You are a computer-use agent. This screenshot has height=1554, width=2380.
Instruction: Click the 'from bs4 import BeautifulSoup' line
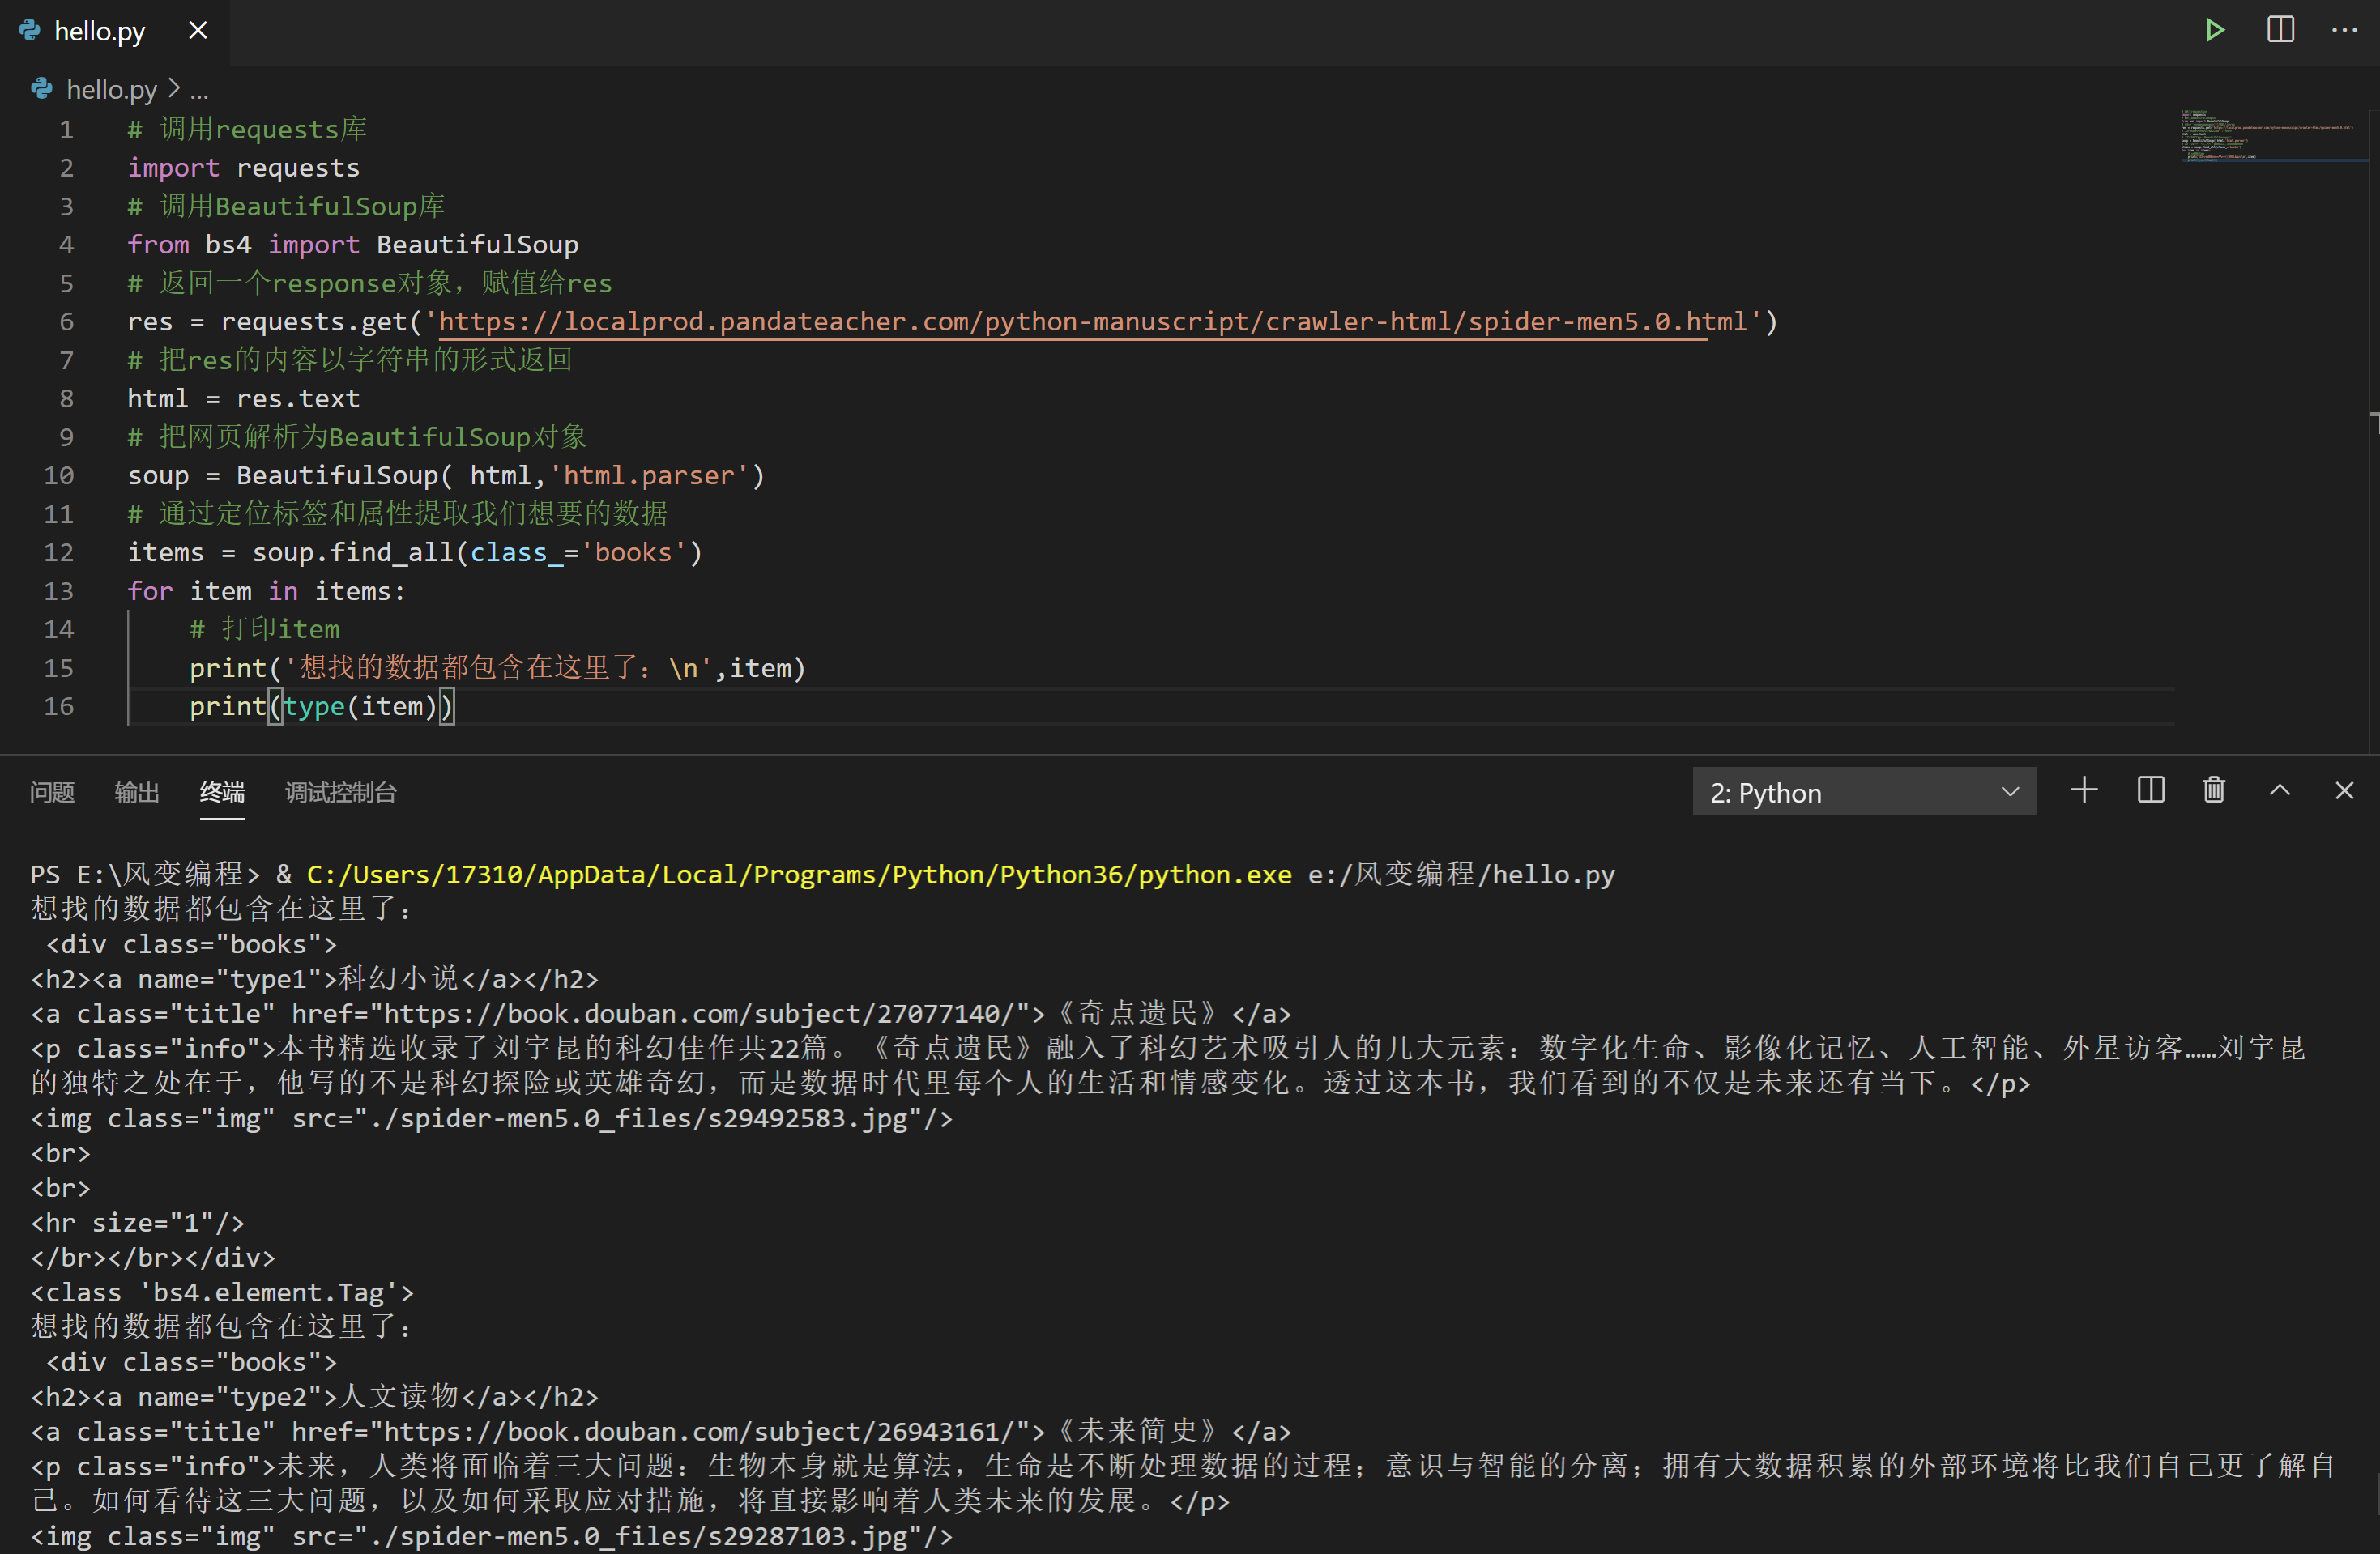pos(353,245)
